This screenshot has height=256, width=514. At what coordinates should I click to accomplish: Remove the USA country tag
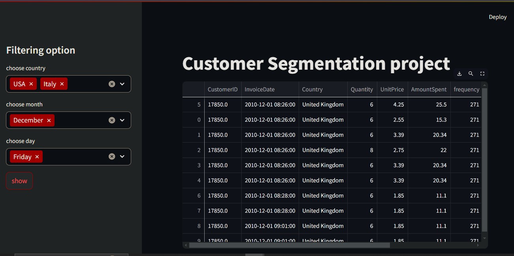pyautogui.click(x=31, y=84)
